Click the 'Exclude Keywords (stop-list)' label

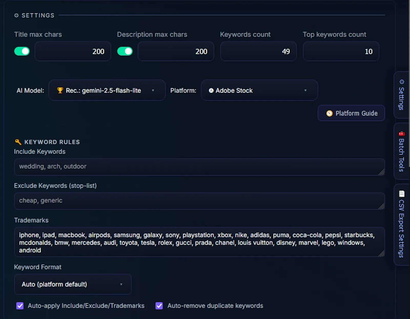tap(55, 186)
